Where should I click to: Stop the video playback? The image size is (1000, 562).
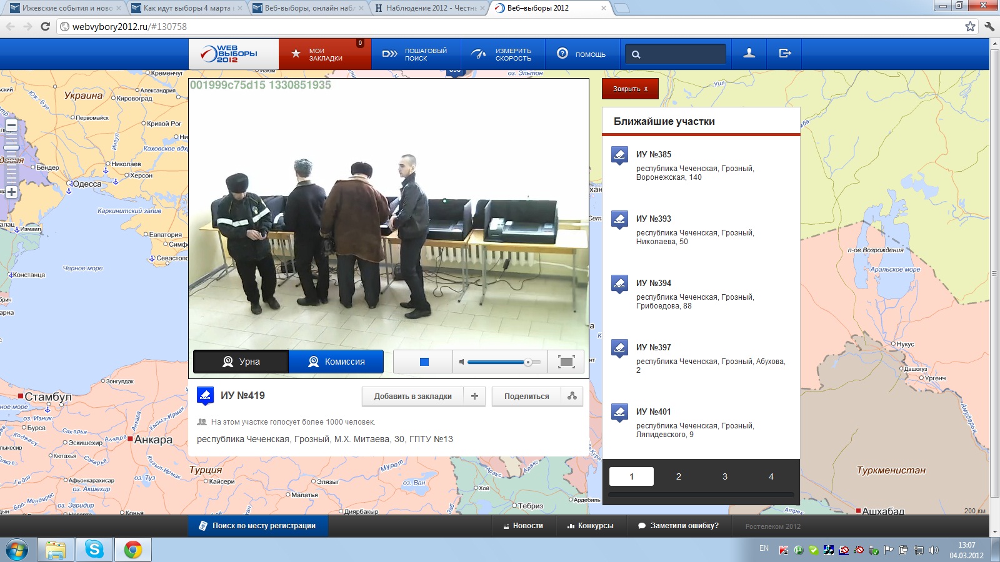[x=424, y=362]
